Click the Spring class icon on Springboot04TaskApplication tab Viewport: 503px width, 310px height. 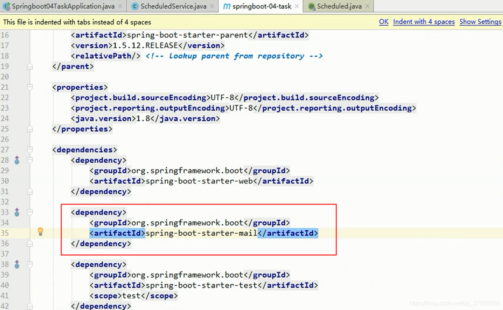pyautogui.click(x=6, y=6)
